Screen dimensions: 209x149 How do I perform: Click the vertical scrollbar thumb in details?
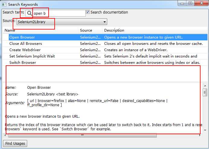[205, 92]
